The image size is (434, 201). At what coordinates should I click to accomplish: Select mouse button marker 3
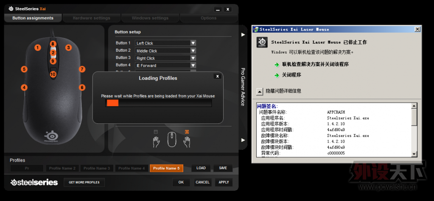68,47
